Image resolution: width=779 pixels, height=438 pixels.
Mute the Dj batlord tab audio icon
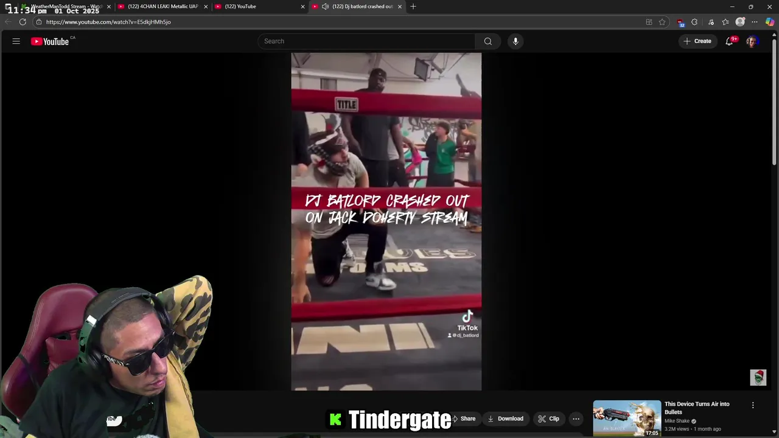325,6
